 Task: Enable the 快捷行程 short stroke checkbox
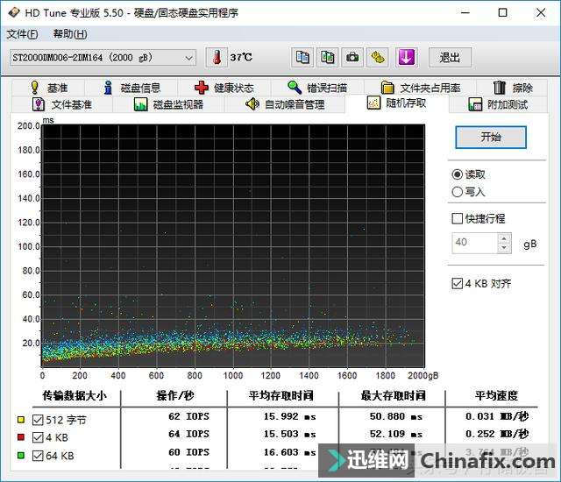tap(458, 218)
